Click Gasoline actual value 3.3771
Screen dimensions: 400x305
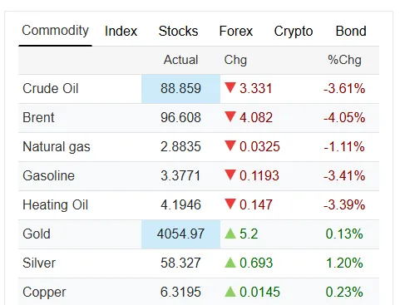pos(180,175)
